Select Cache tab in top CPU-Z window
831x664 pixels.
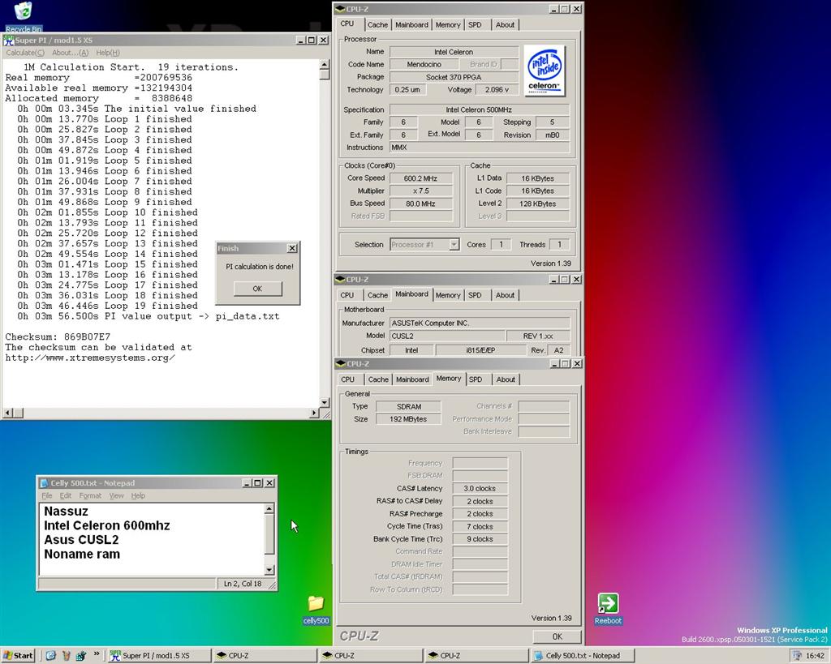click(x=377, y=25)
